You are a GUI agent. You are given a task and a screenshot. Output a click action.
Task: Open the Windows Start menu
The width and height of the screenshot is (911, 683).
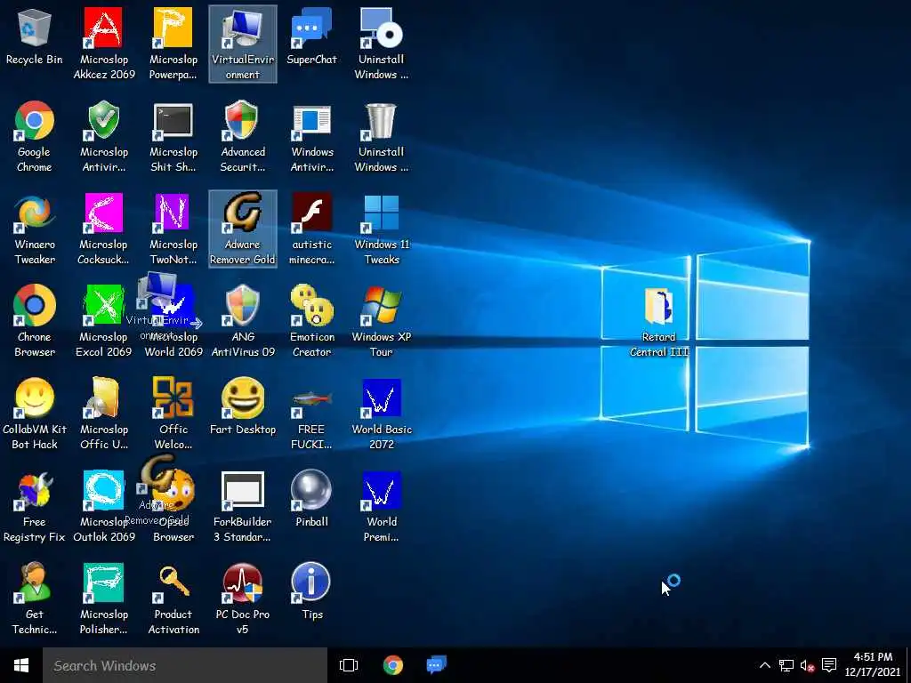tap(21, 665)
